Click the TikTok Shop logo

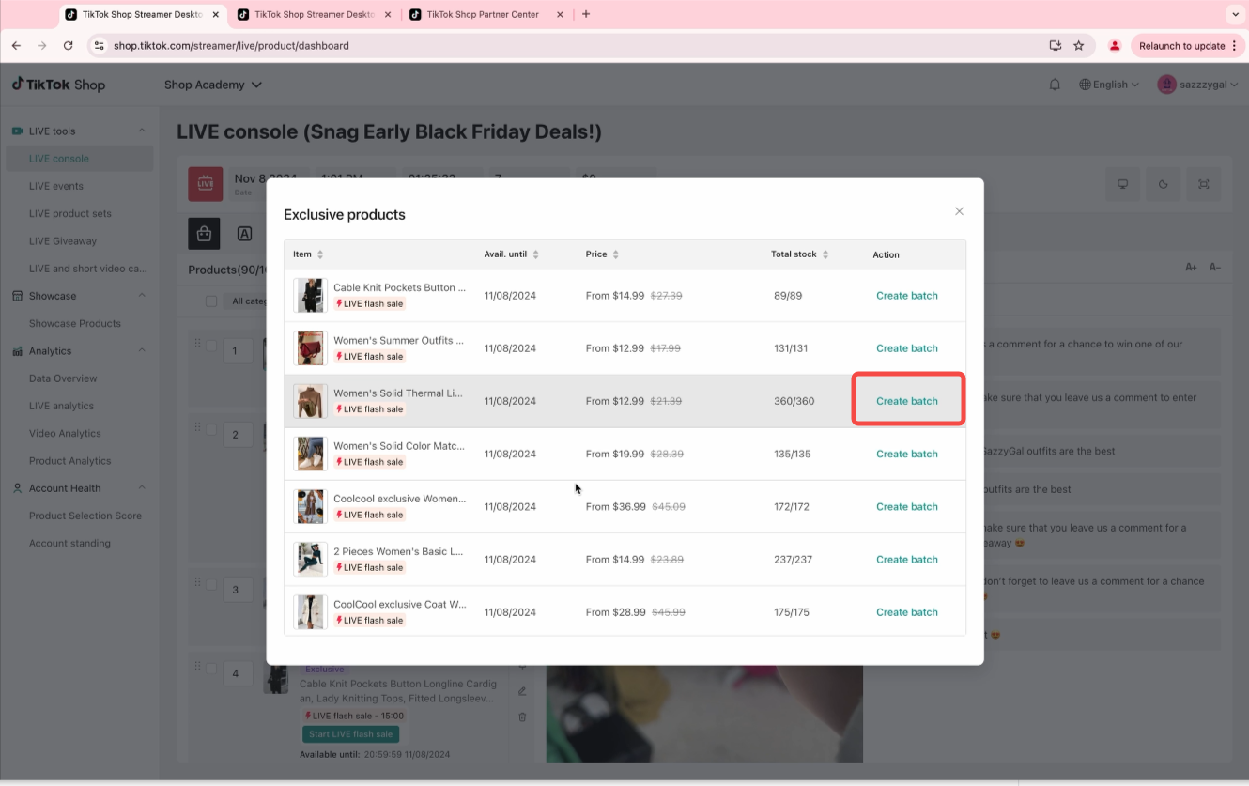coord(58,85)
